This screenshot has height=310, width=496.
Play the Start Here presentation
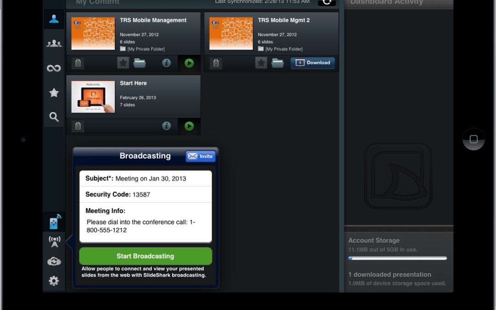189,126
